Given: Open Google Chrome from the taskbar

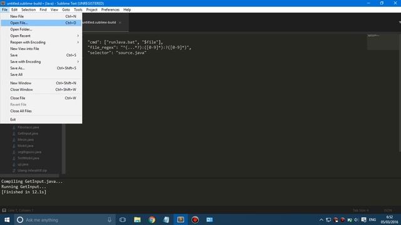Looking at the screenshot, I should [x=152, y=219].
